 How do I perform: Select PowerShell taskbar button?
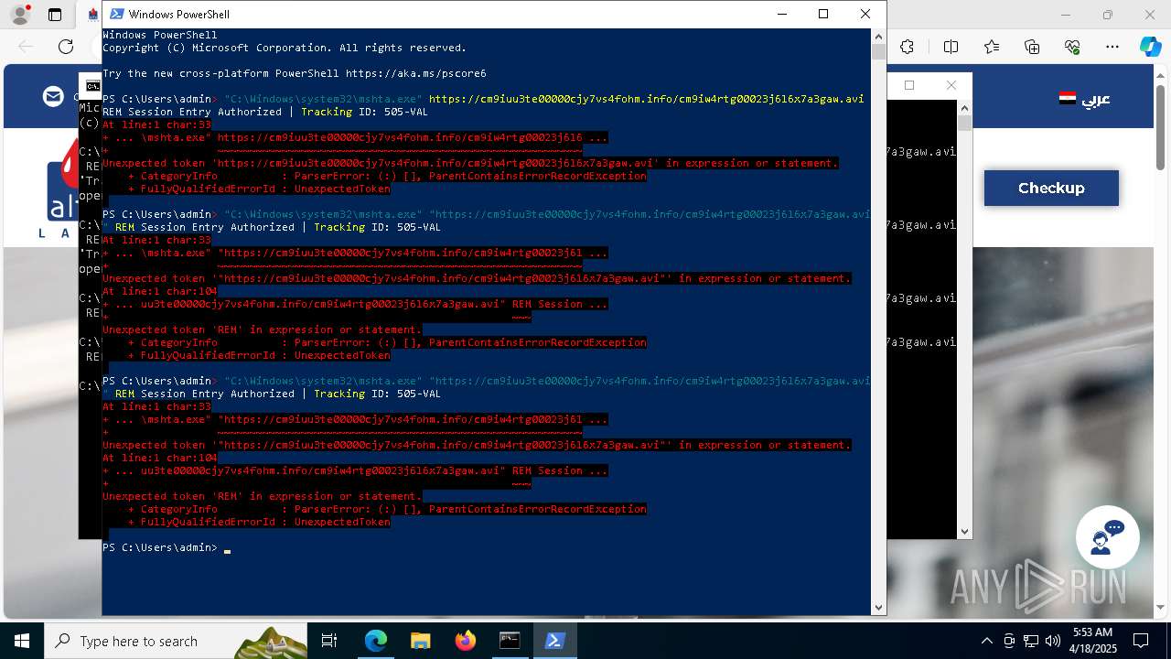coord(554,641)
